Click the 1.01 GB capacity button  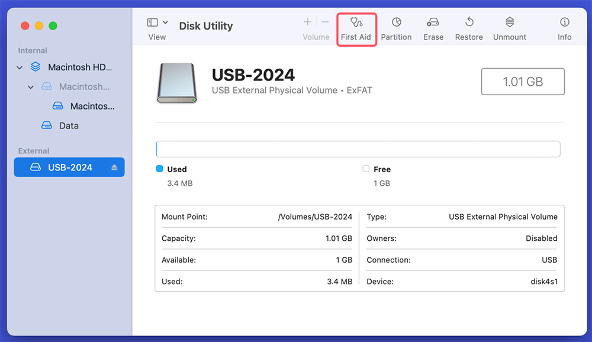pyautogui.click(x=523, y=81)
